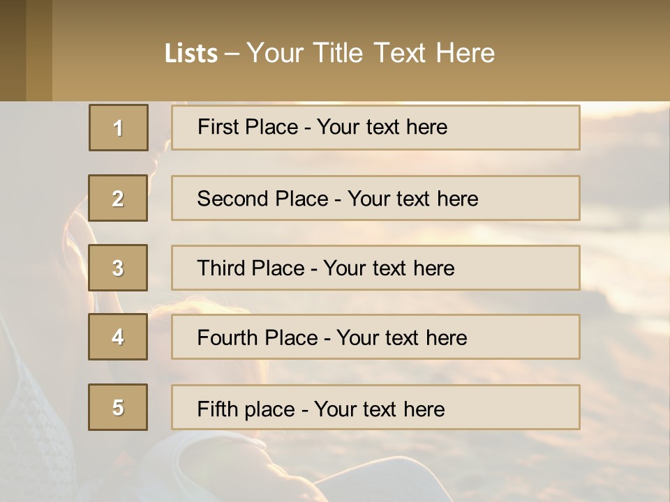The width and height of the screenshot is (670, 502).
Task: Click the number 3 box
Action: click(118, 268)
